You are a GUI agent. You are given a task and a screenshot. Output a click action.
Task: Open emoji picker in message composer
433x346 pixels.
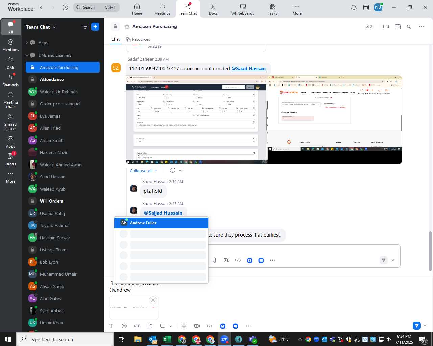pyautogui.click(x=124, y=326)
